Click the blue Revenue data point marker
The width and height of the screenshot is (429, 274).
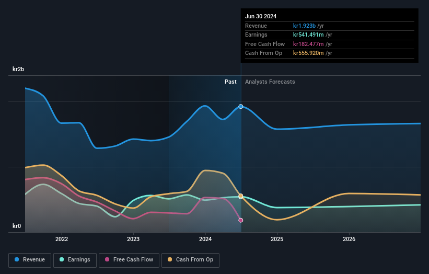click(241, 107)
